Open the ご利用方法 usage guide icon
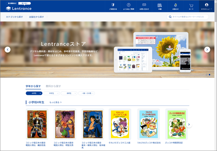The width and height of the screenshot is (217, 151). click(113, 6)
